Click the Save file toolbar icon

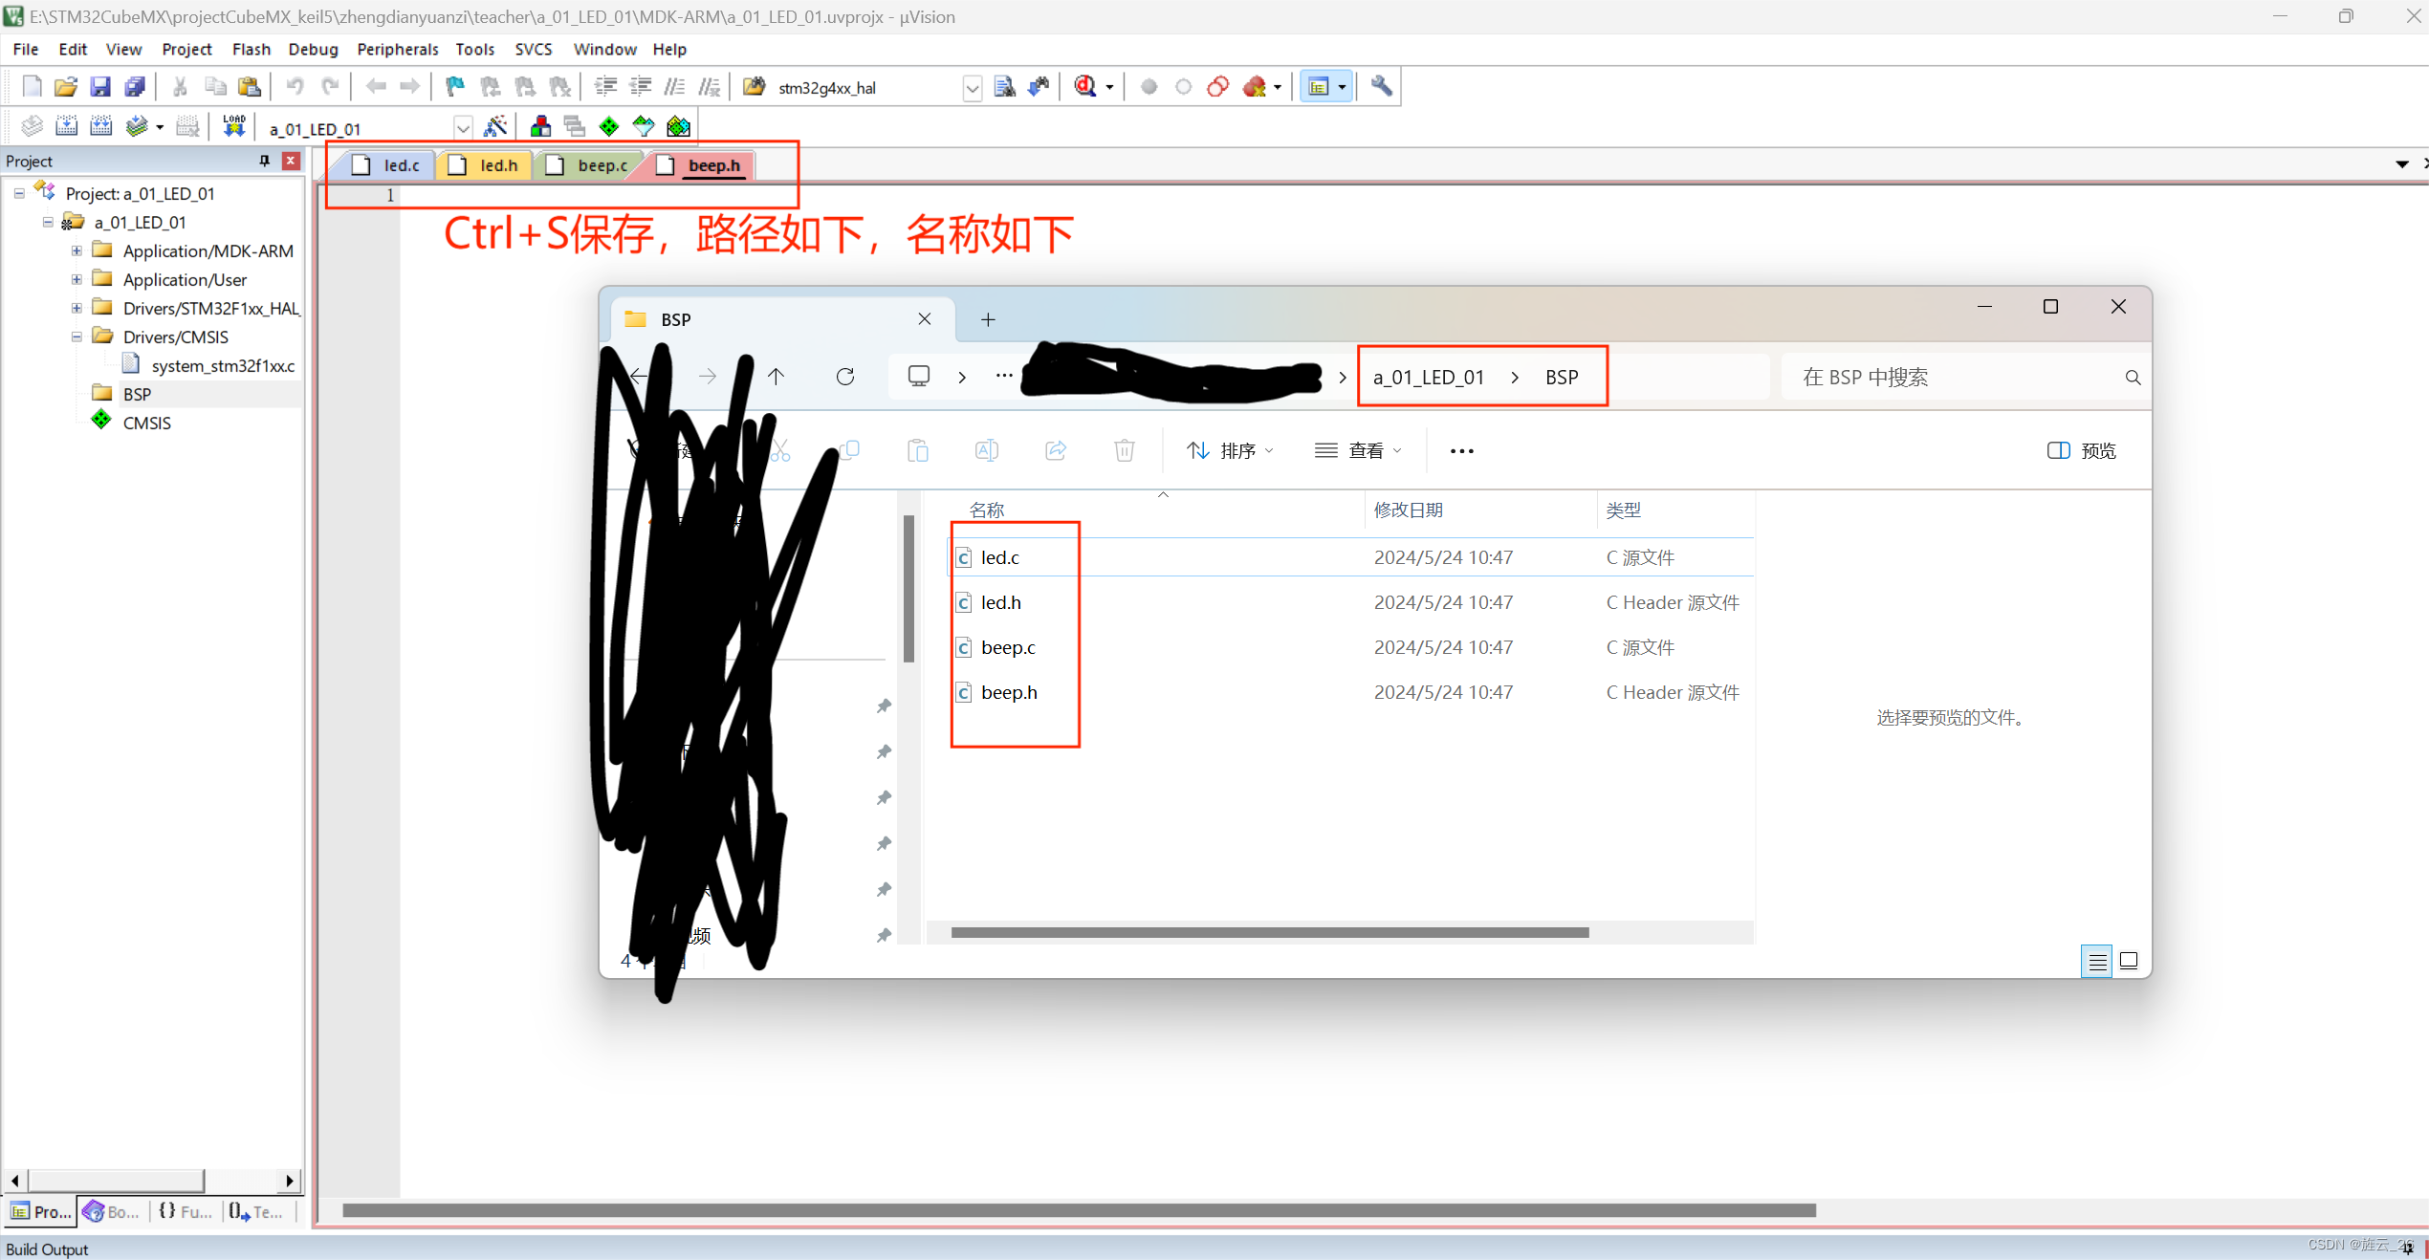(x=99, y=87)
